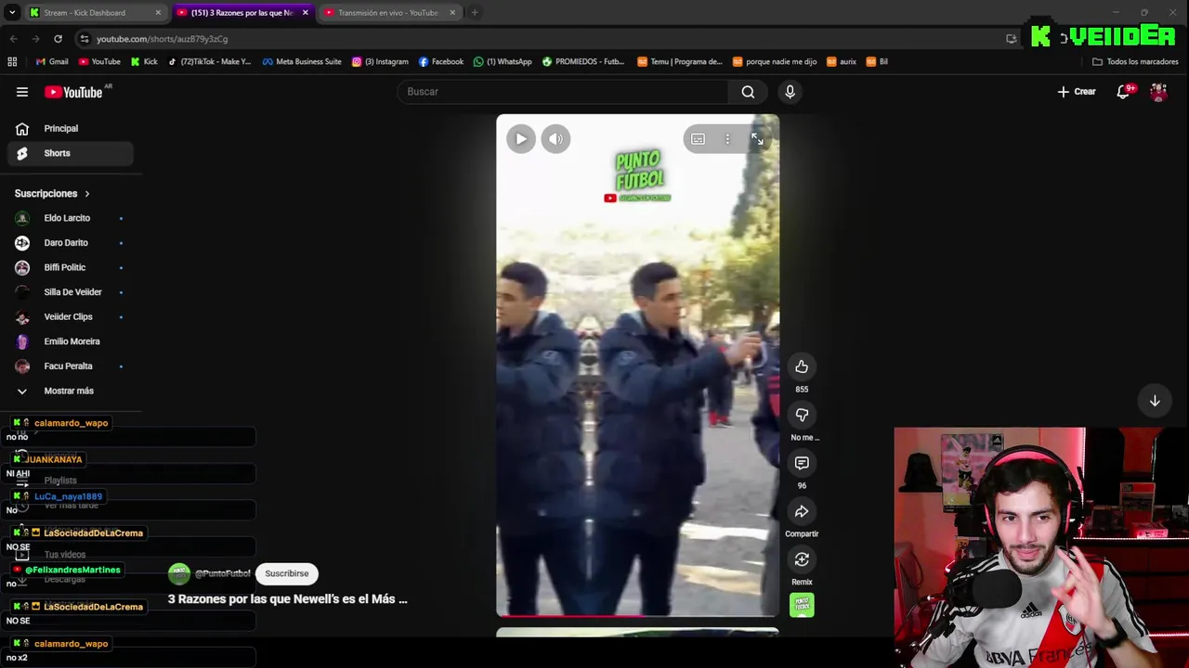This screenshot has width=1189, height=668.
Task: Open Veiider Clips subscription
Action: [71, 316]
